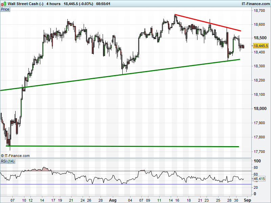Click the RSI 80 scale label
The height and width of the screenshot is (203, 271).
coord(256,167)
